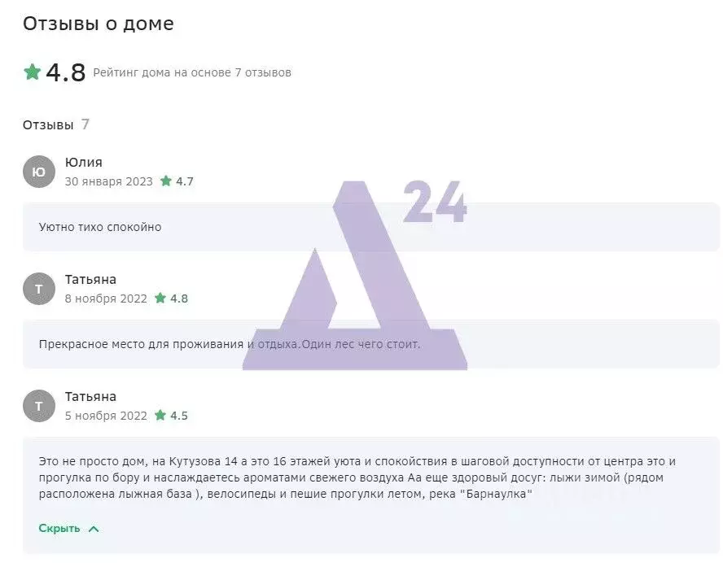The image size is (723, 571).
Task: Click the Уютно тихо спокойно review box
Action: point(371,227)
